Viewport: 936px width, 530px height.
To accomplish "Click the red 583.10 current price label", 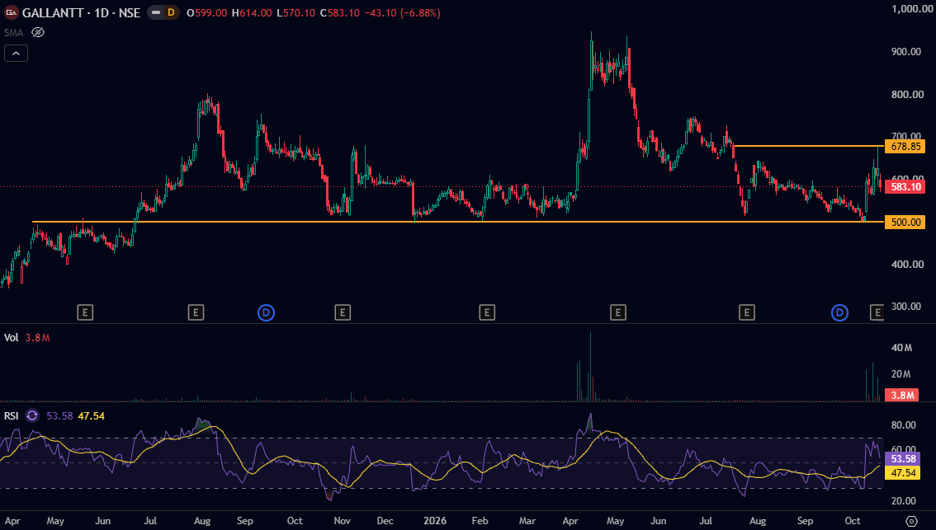I will [905, 186].
